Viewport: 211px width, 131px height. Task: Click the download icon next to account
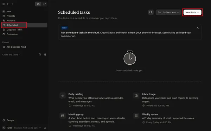[45, 128]
